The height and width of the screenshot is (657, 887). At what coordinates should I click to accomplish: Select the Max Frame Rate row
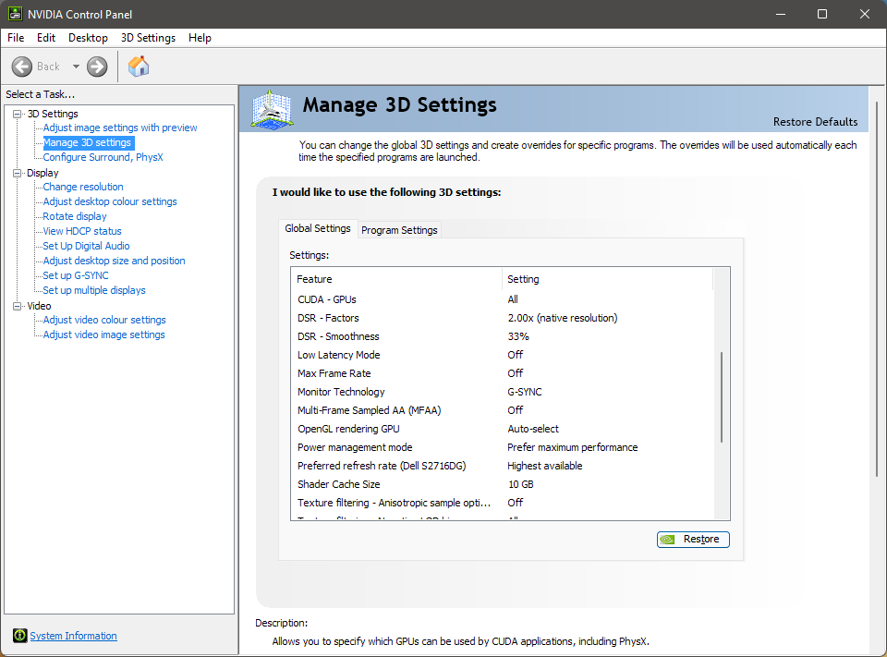pos(503,373)
